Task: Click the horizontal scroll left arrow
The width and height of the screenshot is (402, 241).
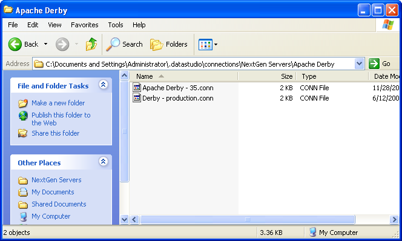Action: click(x=134, y=219)
